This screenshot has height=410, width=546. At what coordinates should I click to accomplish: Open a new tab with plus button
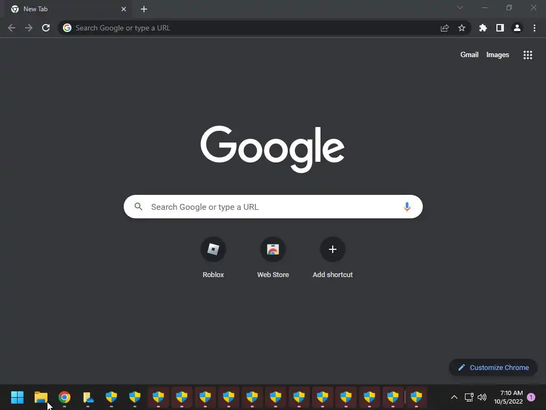144,9
